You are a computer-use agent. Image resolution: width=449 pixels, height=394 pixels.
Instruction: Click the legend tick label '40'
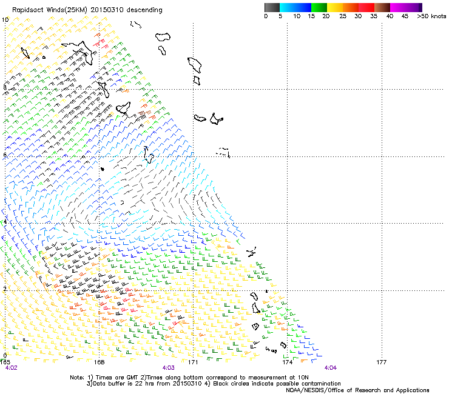coord(390,16)
